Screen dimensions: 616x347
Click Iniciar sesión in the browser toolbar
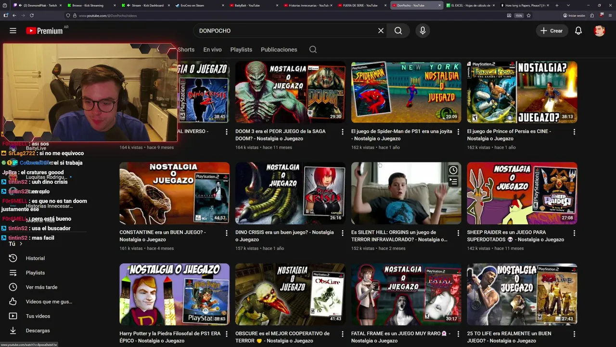574,15
